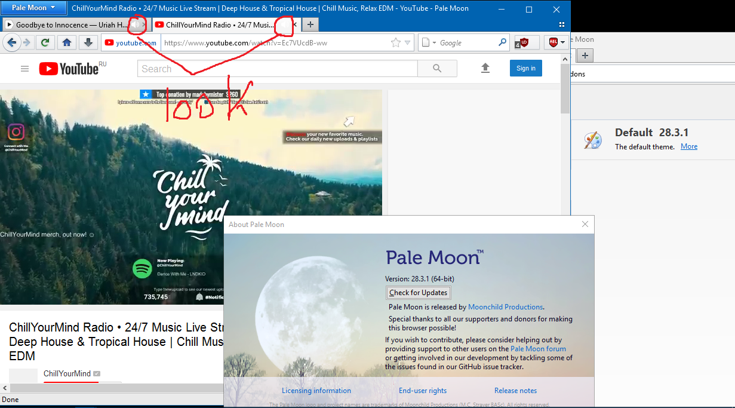Screen dimensions: 735x408
Task: Click the Version 28.3.1 (64-bit) text
Action: tap(420, 279)
